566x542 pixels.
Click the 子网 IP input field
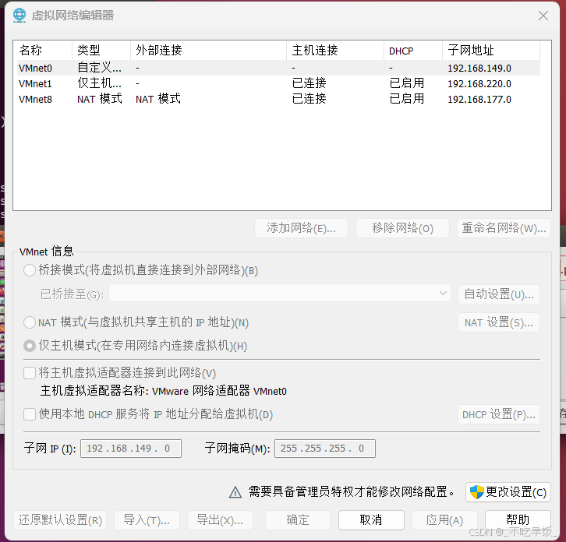(131, 449)
